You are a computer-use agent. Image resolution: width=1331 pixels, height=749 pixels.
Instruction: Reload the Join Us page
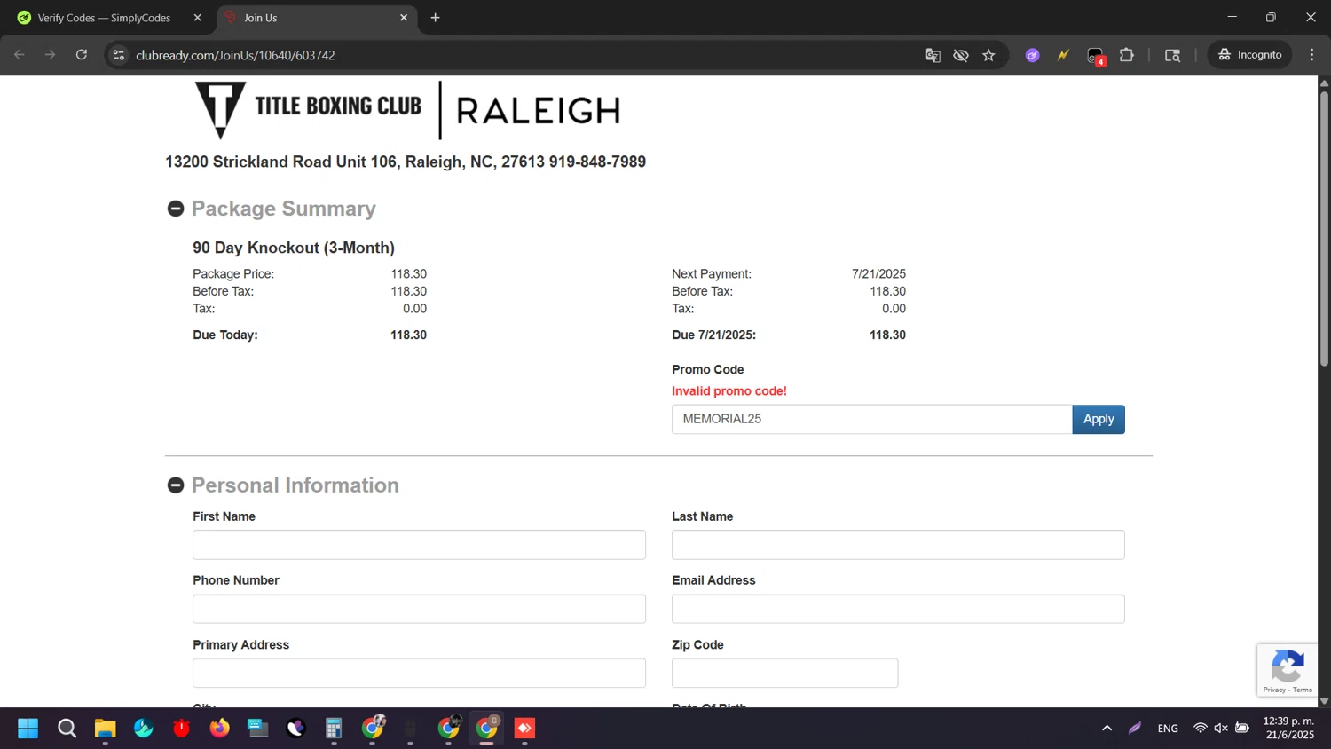point(82,55)
